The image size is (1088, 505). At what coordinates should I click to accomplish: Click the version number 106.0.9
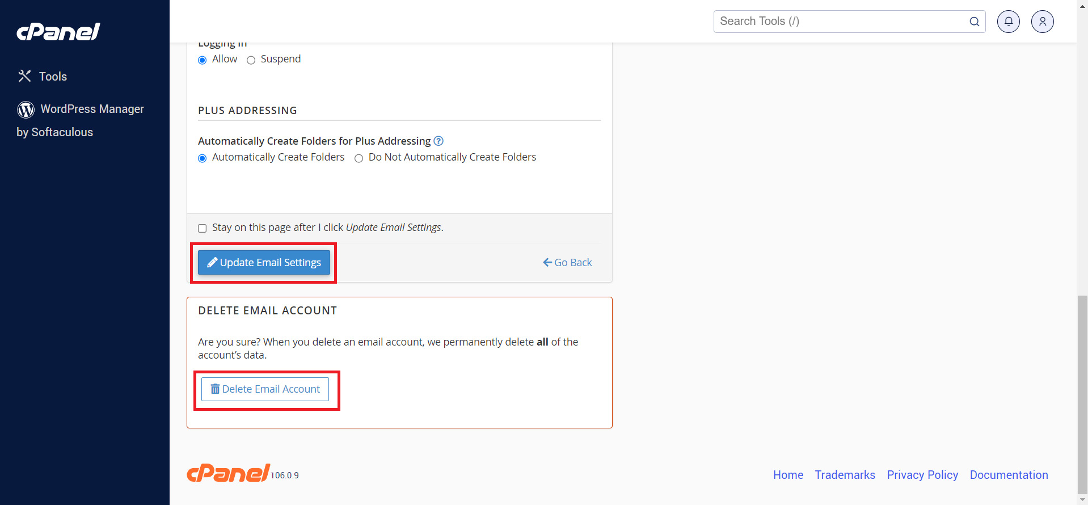[285, 475]
